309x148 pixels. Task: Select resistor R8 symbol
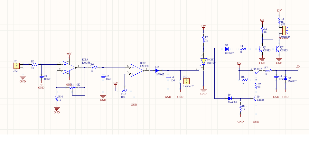(x=245, y=80)
